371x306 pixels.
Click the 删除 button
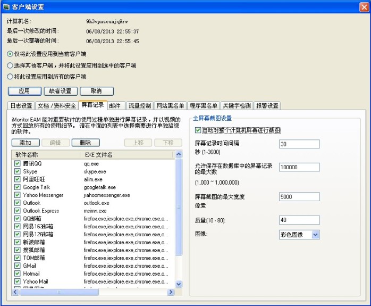(86, 143)
